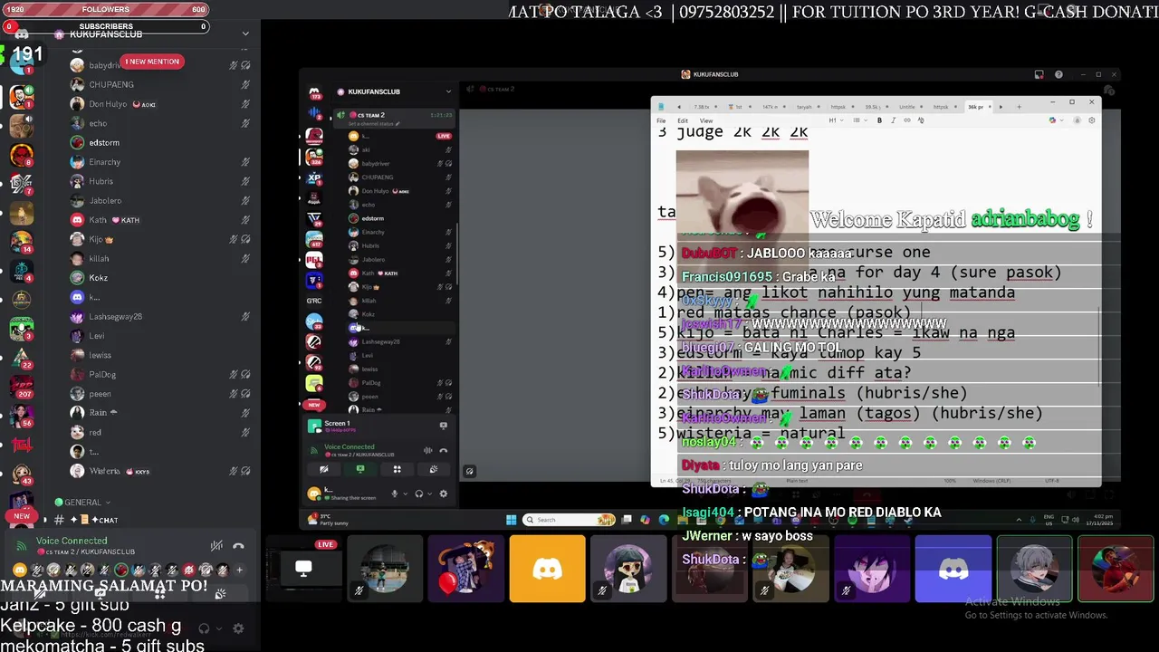Viewport: 1159px width, 652px height.
Task: Select the CS TEAM 2 voice channel in shared window
Action: tap(394, 119)
